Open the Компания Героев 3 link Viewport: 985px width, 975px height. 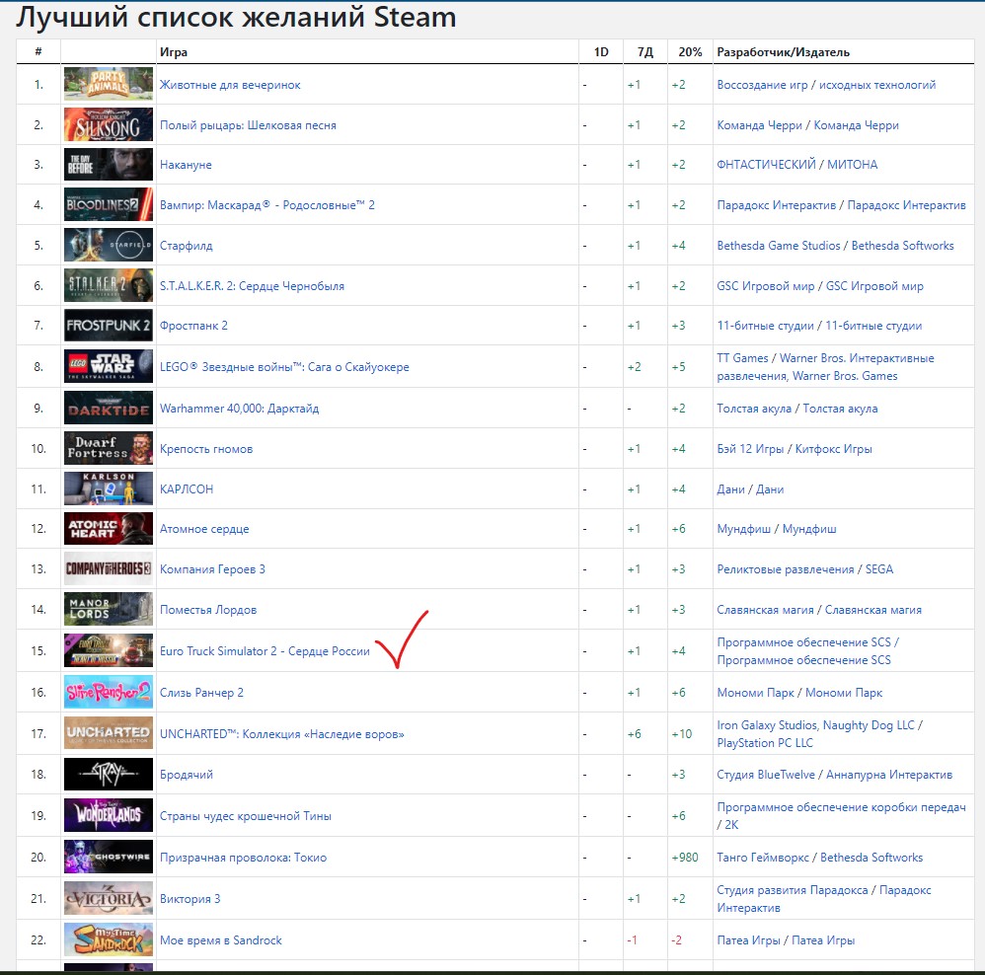point(212,569)
